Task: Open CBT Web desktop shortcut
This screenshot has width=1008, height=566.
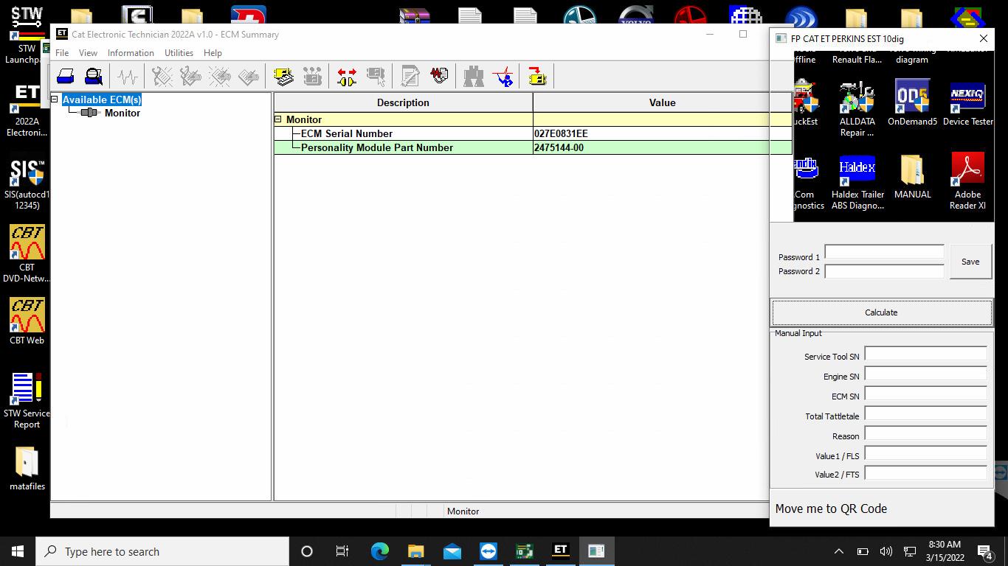Action: pyautogui.click(x=27, y=321)
